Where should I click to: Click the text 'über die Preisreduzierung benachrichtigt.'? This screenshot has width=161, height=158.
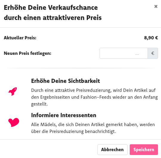pos(74,131)
